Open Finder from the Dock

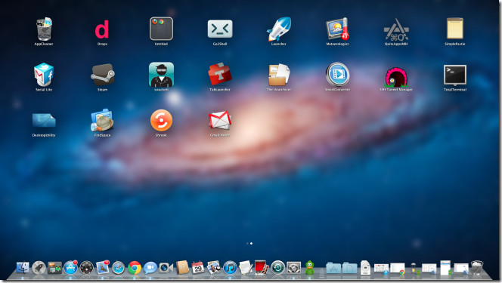pyautogui.click(x=23, y=268)
